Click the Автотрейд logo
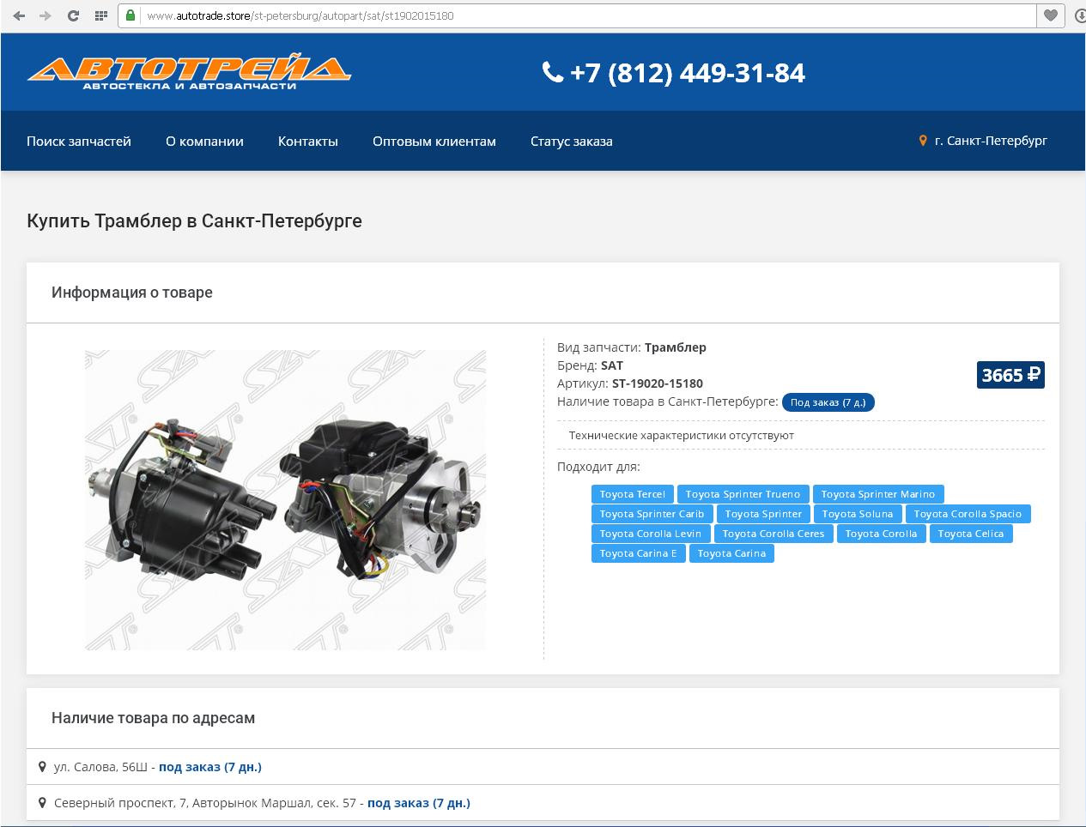Screen dimensions: 1086x827 tap(189, 72)
